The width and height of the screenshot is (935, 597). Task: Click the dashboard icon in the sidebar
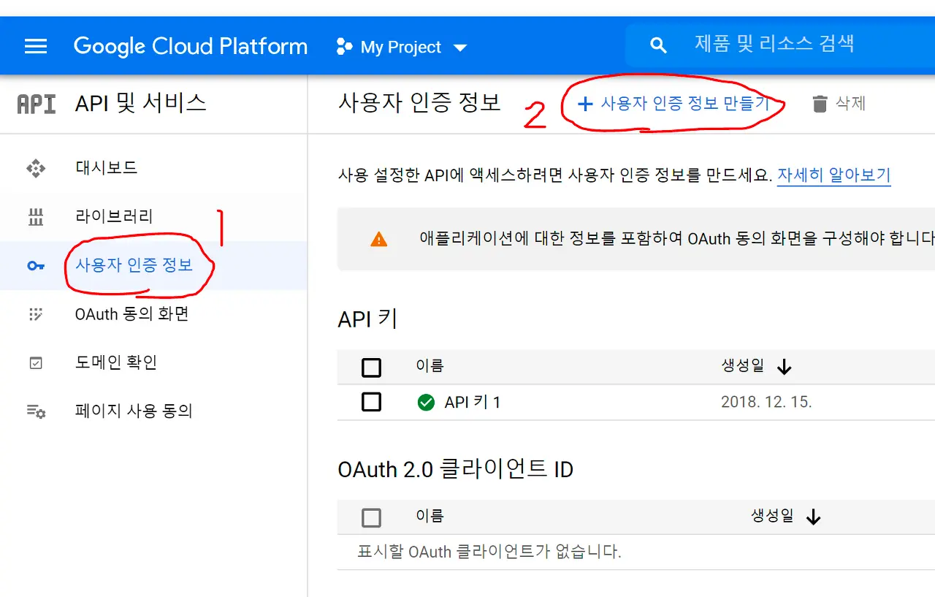[36, 168]
